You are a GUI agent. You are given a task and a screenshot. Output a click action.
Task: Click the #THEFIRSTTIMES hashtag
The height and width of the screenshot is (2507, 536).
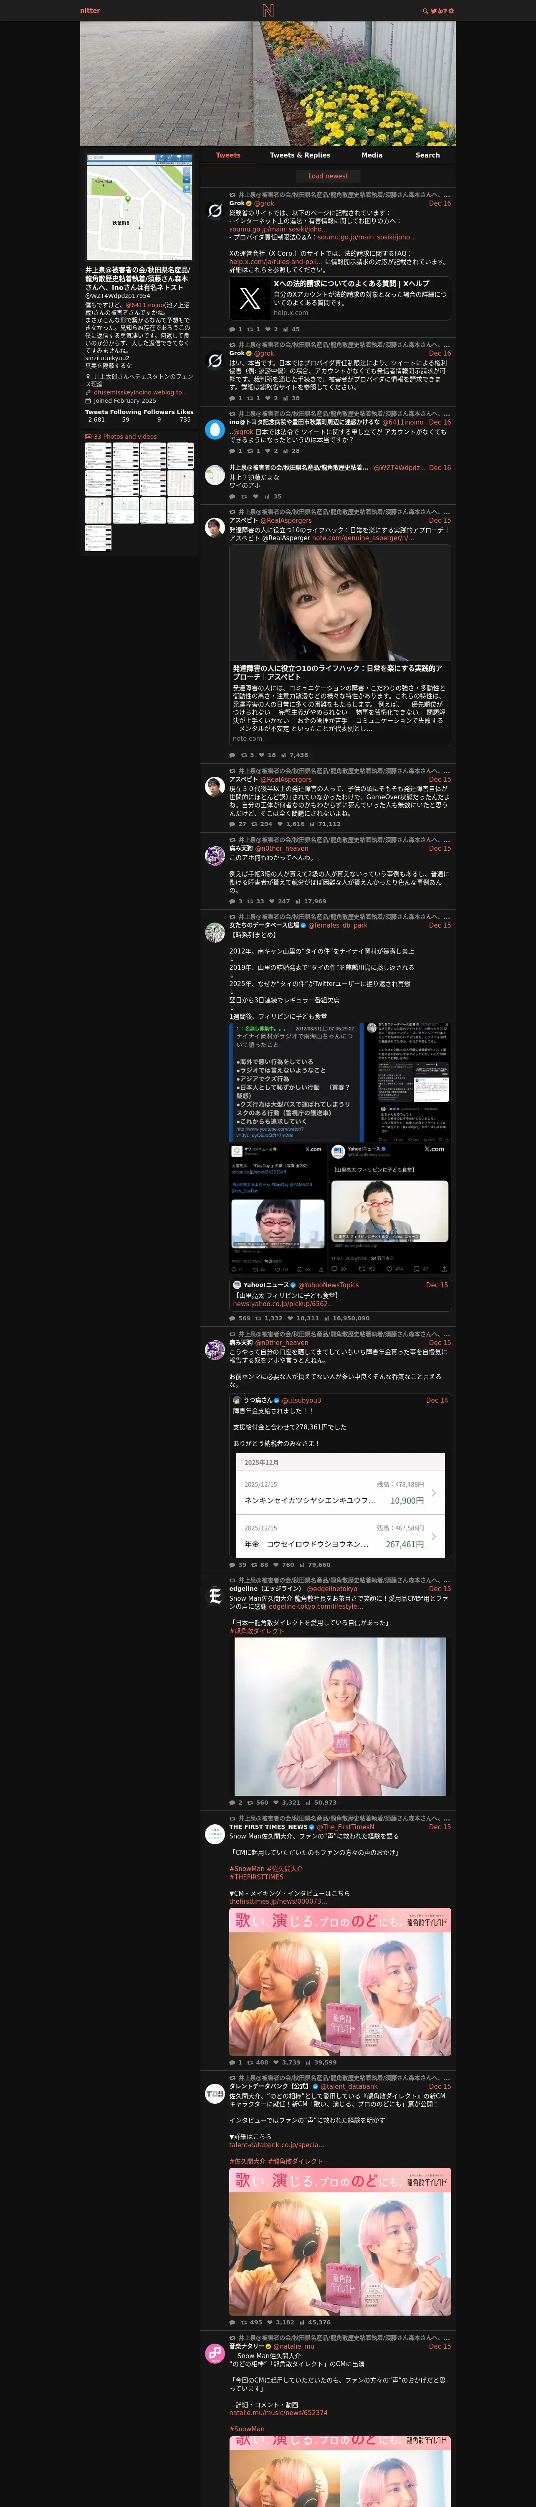257,1877
